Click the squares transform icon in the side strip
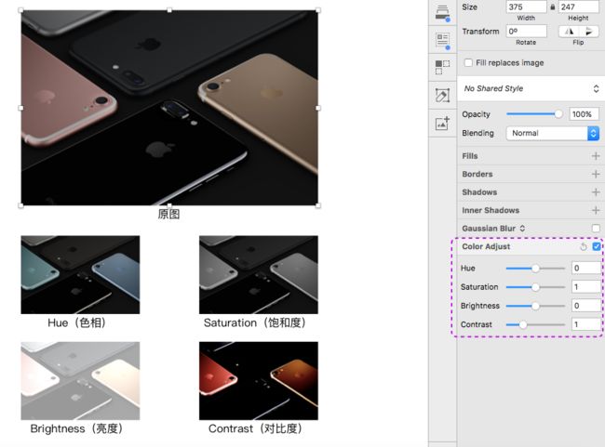This screenshot has height=447, width=605. 442,68
